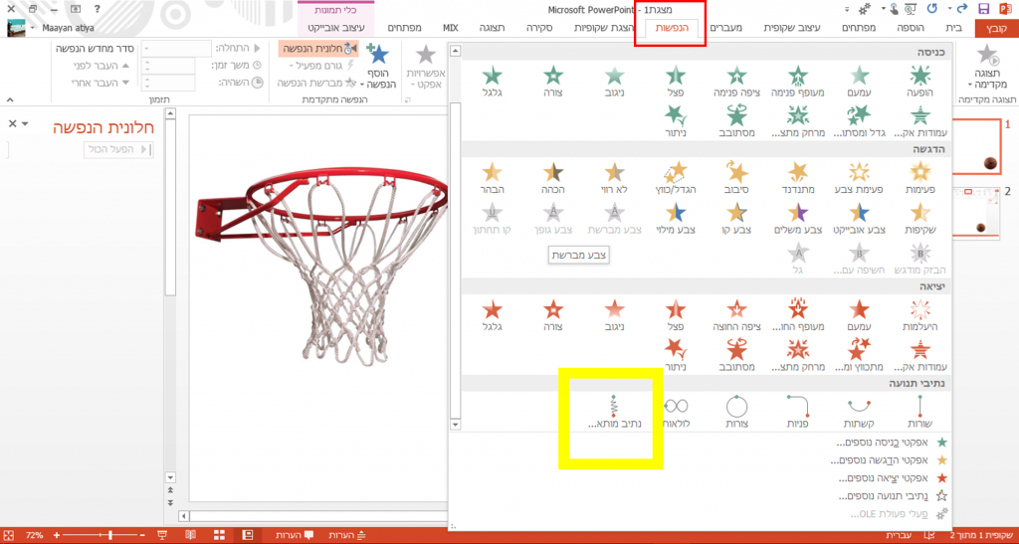Apply the פעימות emphasis effect
Image resolution: width=1019 pixels, height=544 pixels.
click(919, 178)
